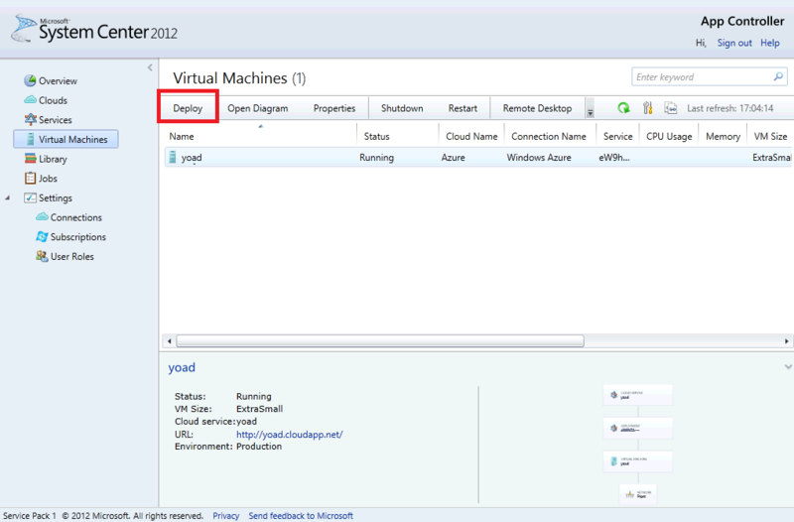Click the Last refresh time text

730,108
